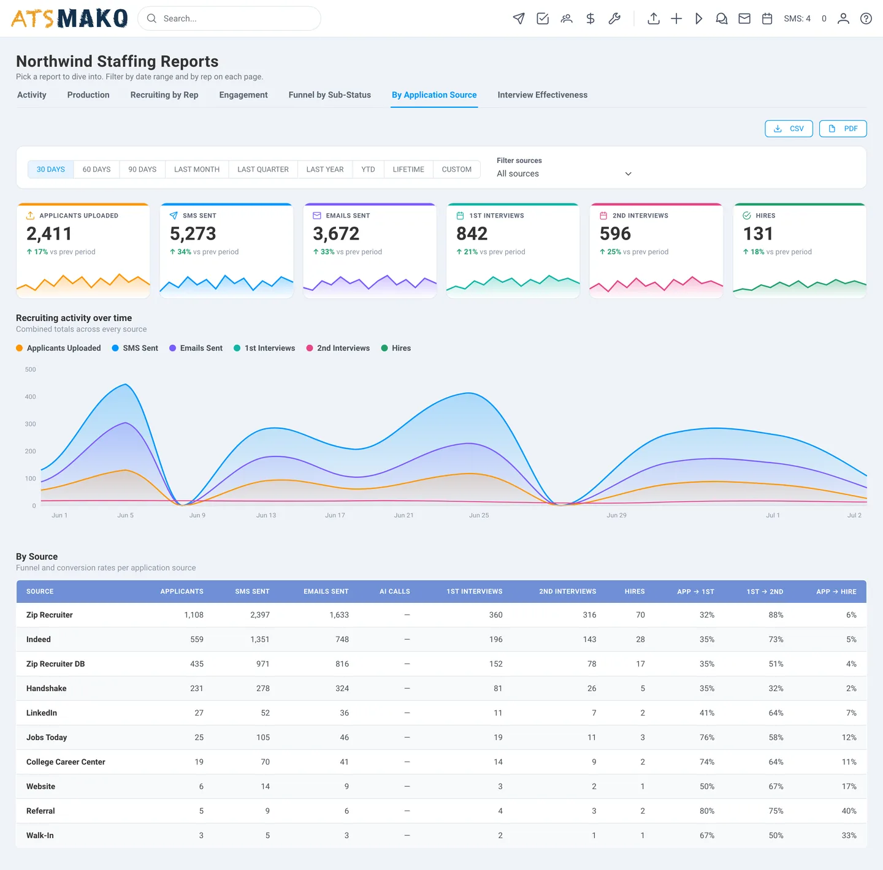Open the mail envelope icon
The width and height of the screenshot is (883, 870).
pos(744,18)
